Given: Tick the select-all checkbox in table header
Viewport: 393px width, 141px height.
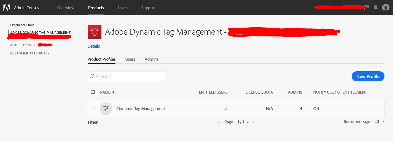Looking at the screenshot, I should 93,92.
